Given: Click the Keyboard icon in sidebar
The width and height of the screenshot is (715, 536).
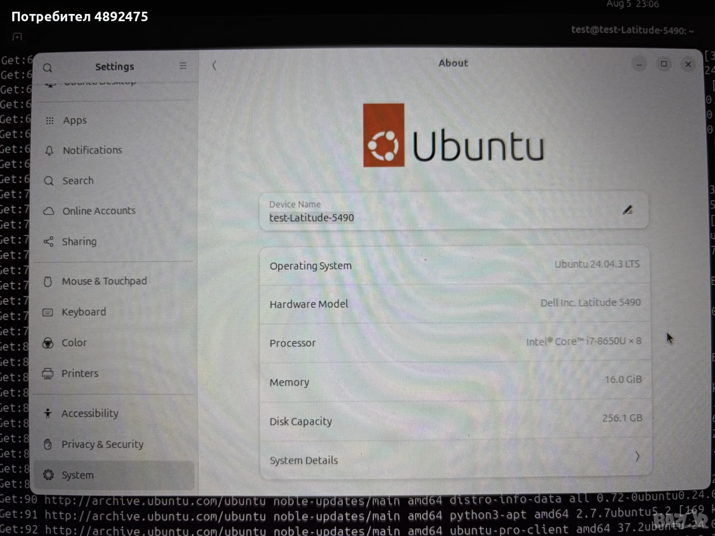Looking at the screenshot, I should click(48, 312).
